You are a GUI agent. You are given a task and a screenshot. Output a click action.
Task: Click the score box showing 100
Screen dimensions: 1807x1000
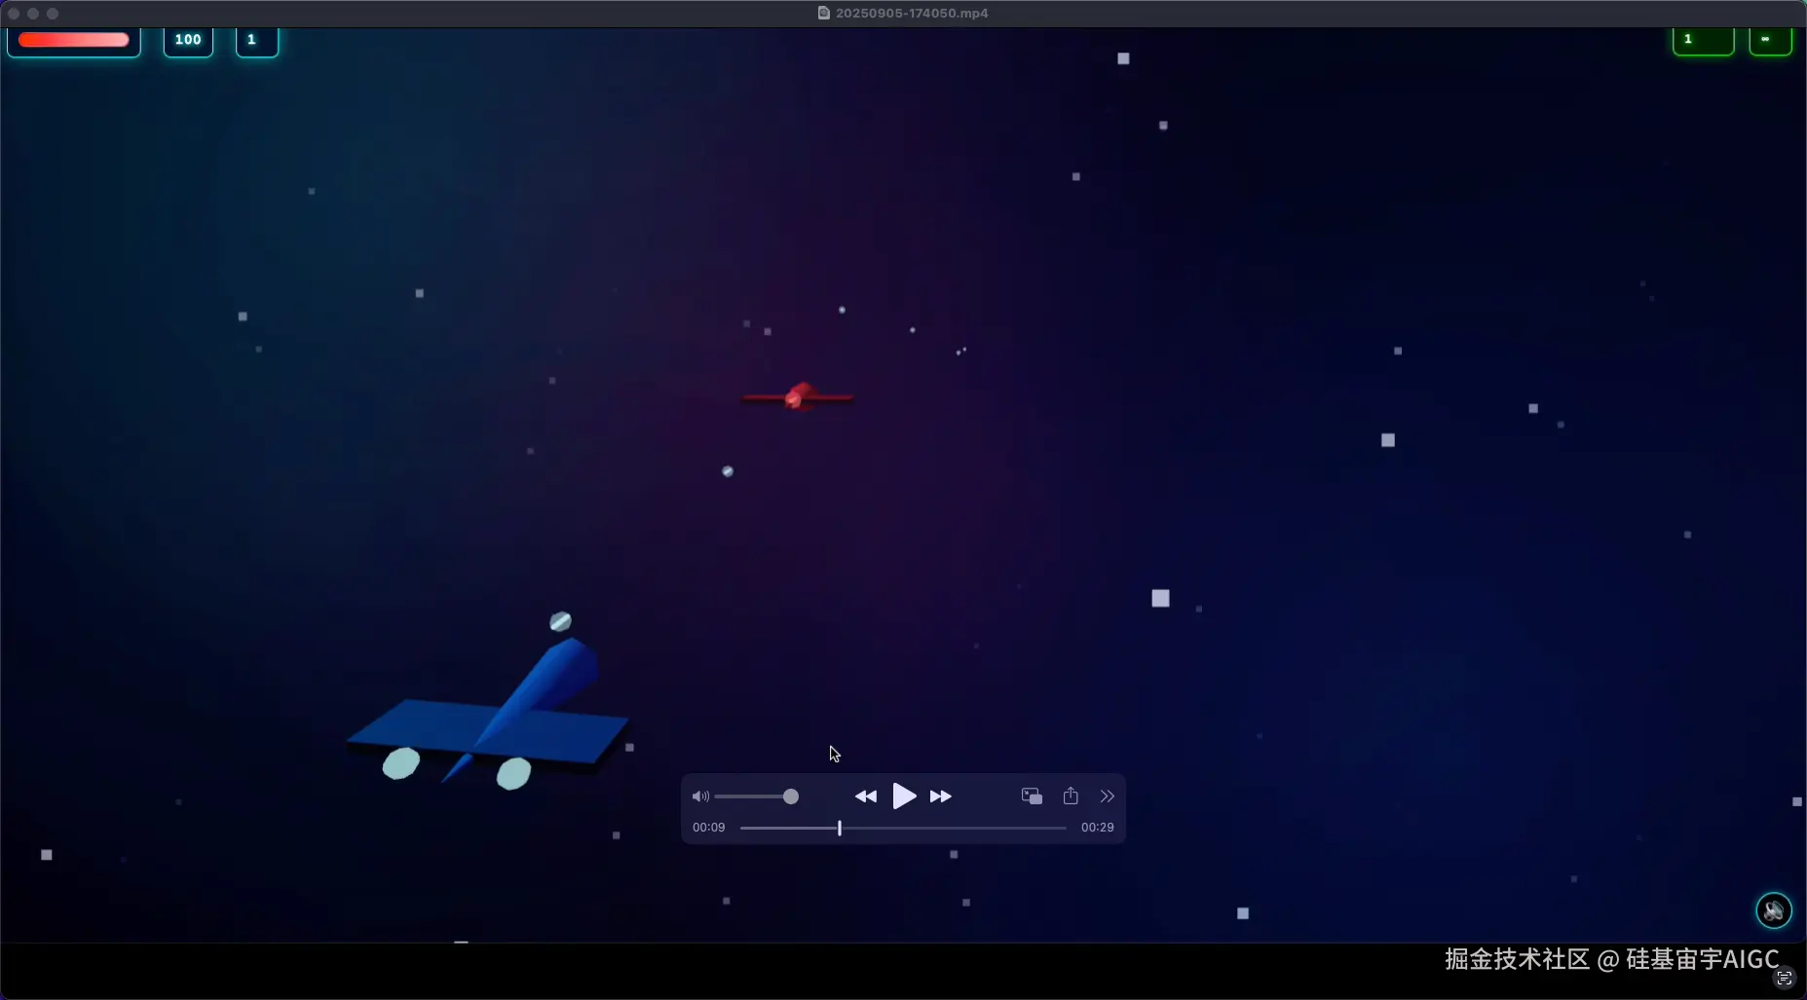click(188, 40)
